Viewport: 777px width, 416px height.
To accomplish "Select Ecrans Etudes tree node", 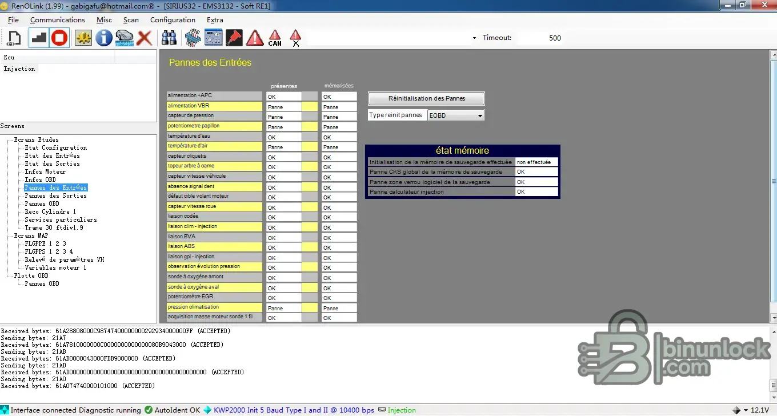I will point(36,139).
